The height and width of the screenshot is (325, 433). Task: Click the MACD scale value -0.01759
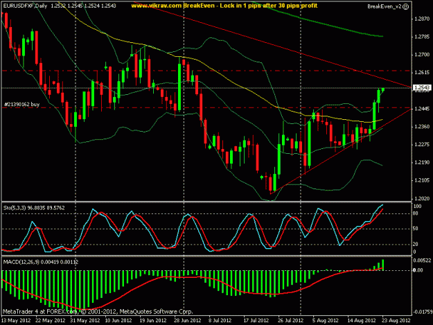pos(422,312)
